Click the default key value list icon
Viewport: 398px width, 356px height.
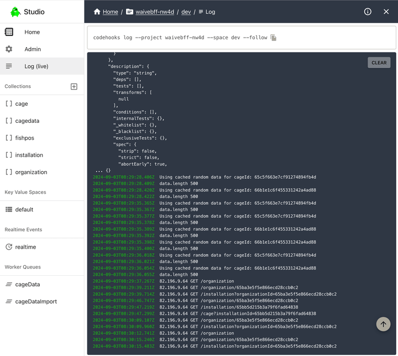[x=9, y=209]
